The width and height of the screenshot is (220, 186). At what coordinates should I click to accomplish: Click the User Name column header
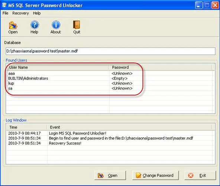(x=58, y=68)
